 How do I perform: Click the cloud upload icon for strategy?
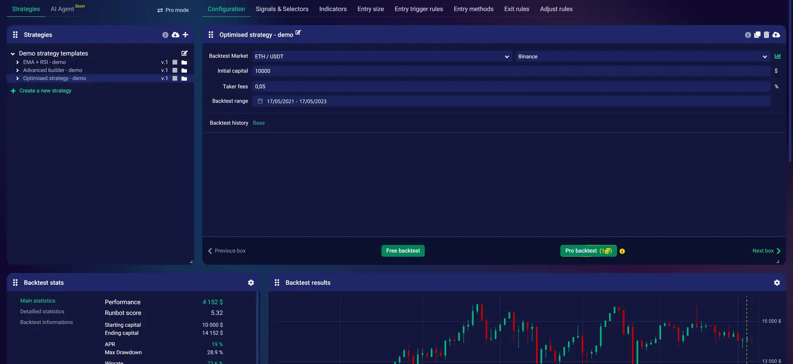[x=776, y=35]
